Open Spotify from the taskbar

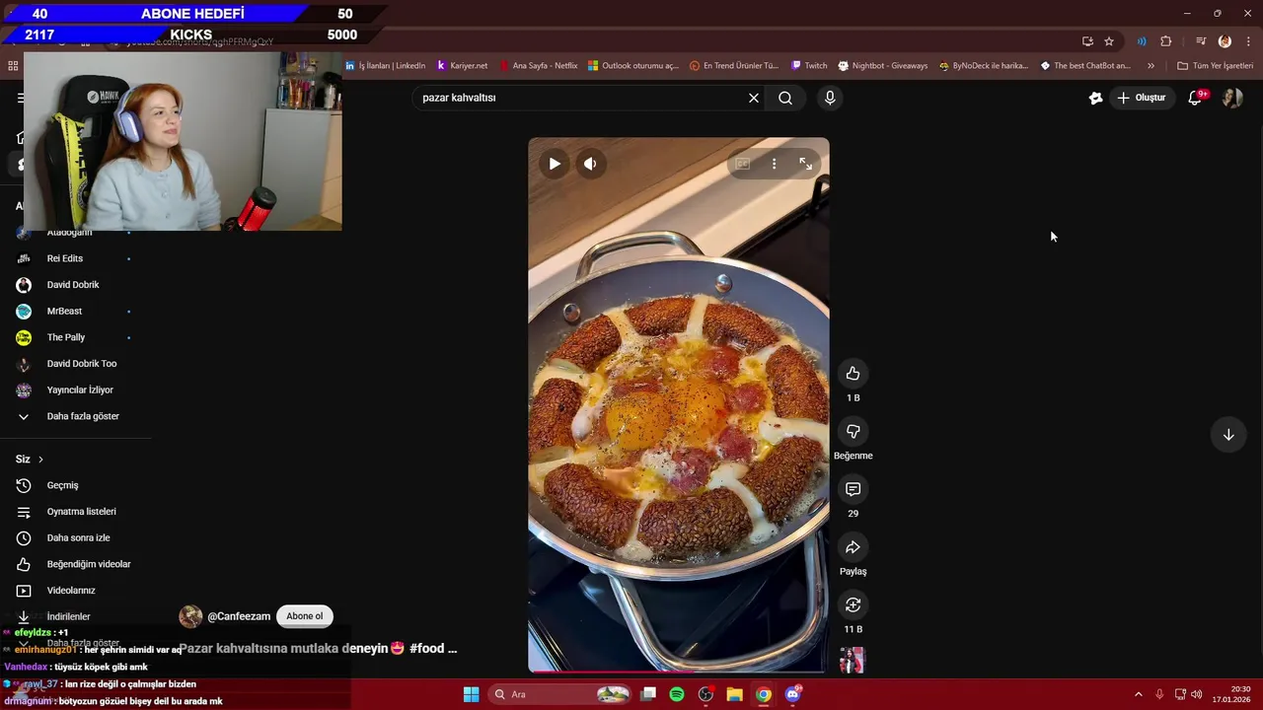677,694
